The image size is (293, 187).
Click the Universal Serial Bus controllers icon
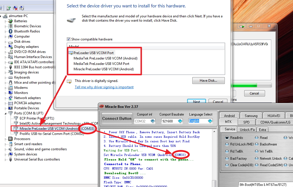tap(11, 159)
